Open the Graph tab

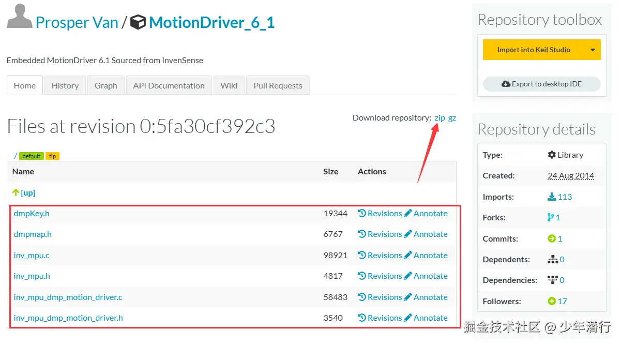tap(106, 85)
